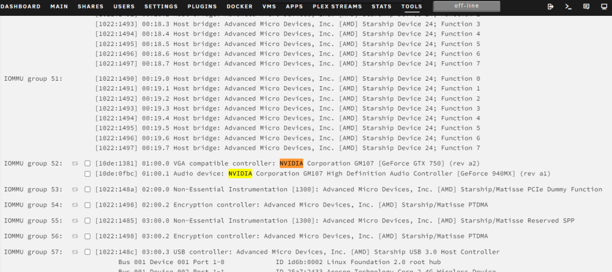Click the reset icon for IOMMU group 56
Image resolution: width=612 pixels, height=272 pixels.
coord(75,236)
